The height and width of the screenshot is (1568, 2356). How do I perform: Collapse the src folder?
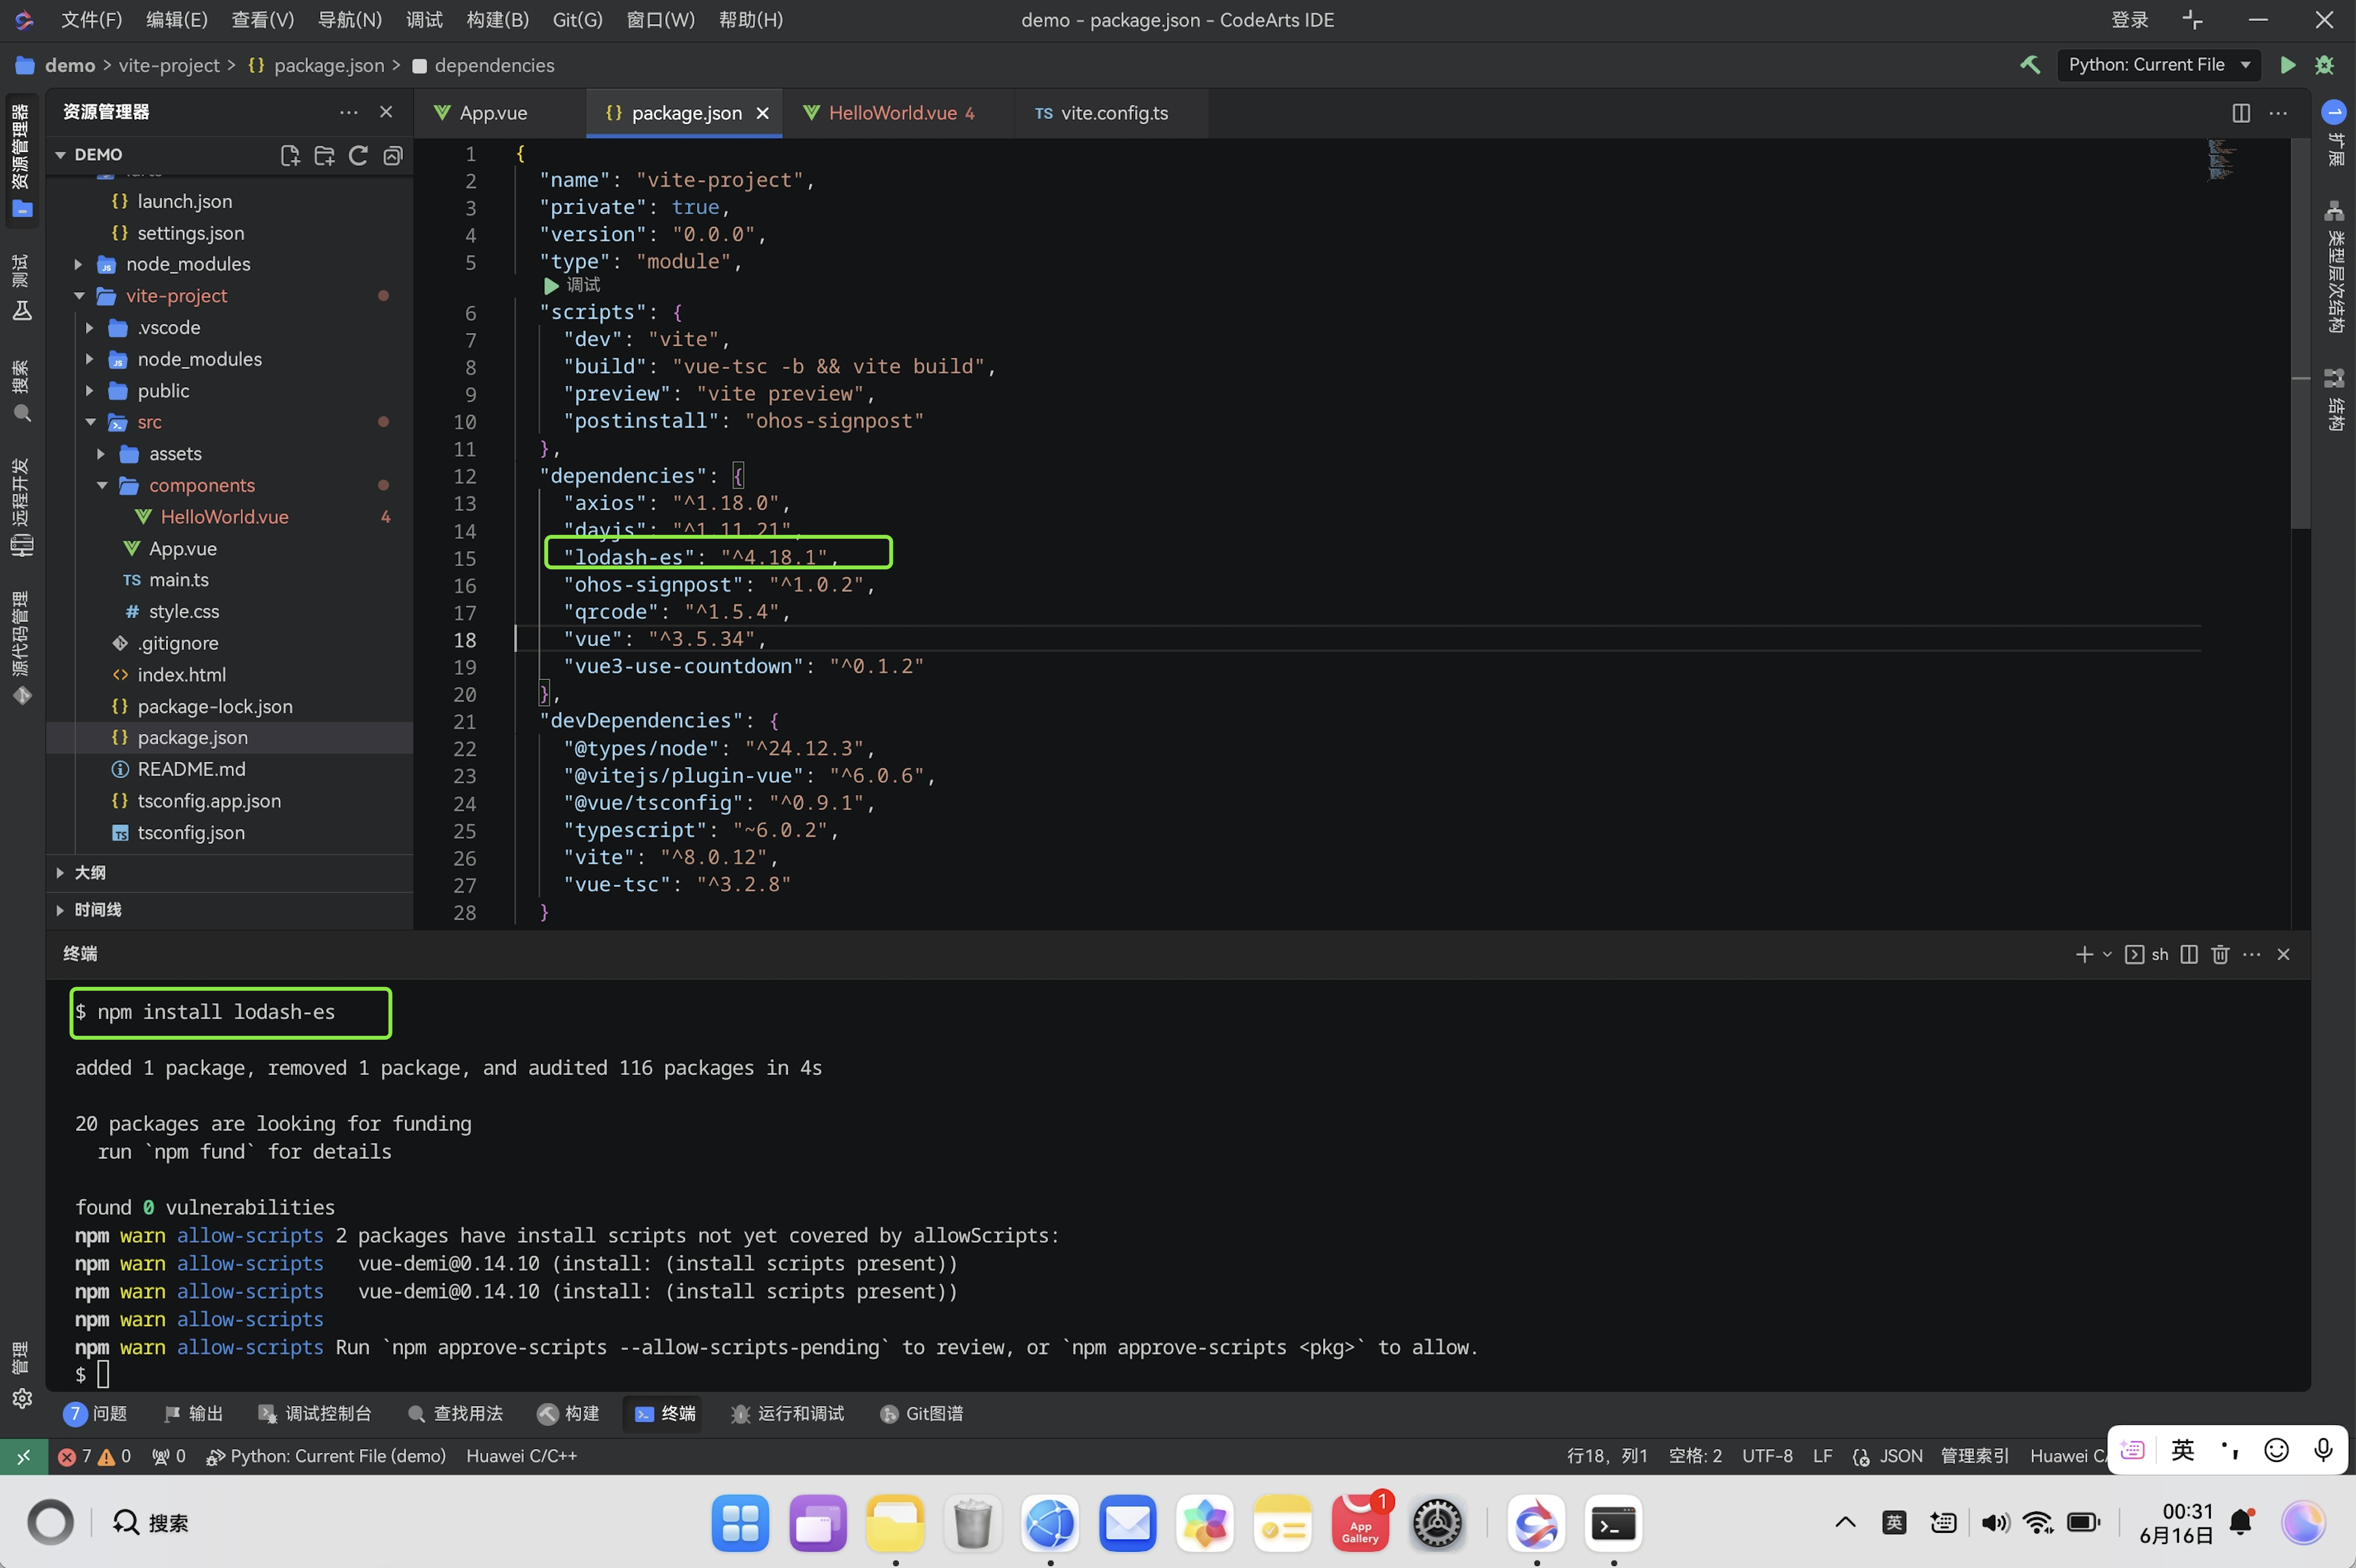pos(91,422)
